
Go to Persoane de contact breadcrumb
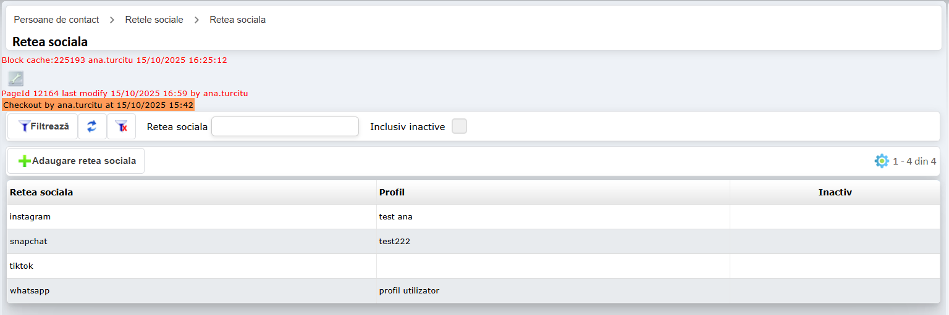coord(56,20)
